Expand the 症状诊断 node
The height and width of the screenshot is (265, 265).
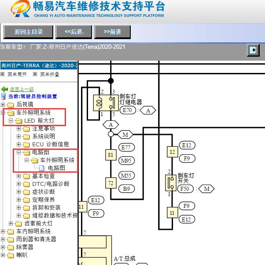18,192
